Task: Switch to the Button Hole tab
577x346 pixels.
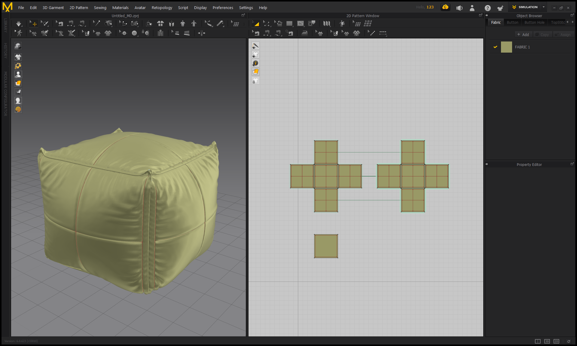Action: [534, 23]
